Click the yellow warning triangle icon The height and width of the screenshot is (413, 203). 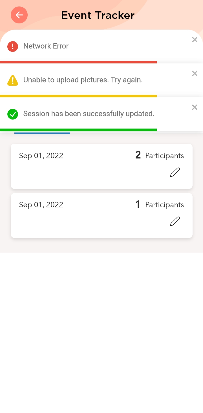(x=13, y=80)
